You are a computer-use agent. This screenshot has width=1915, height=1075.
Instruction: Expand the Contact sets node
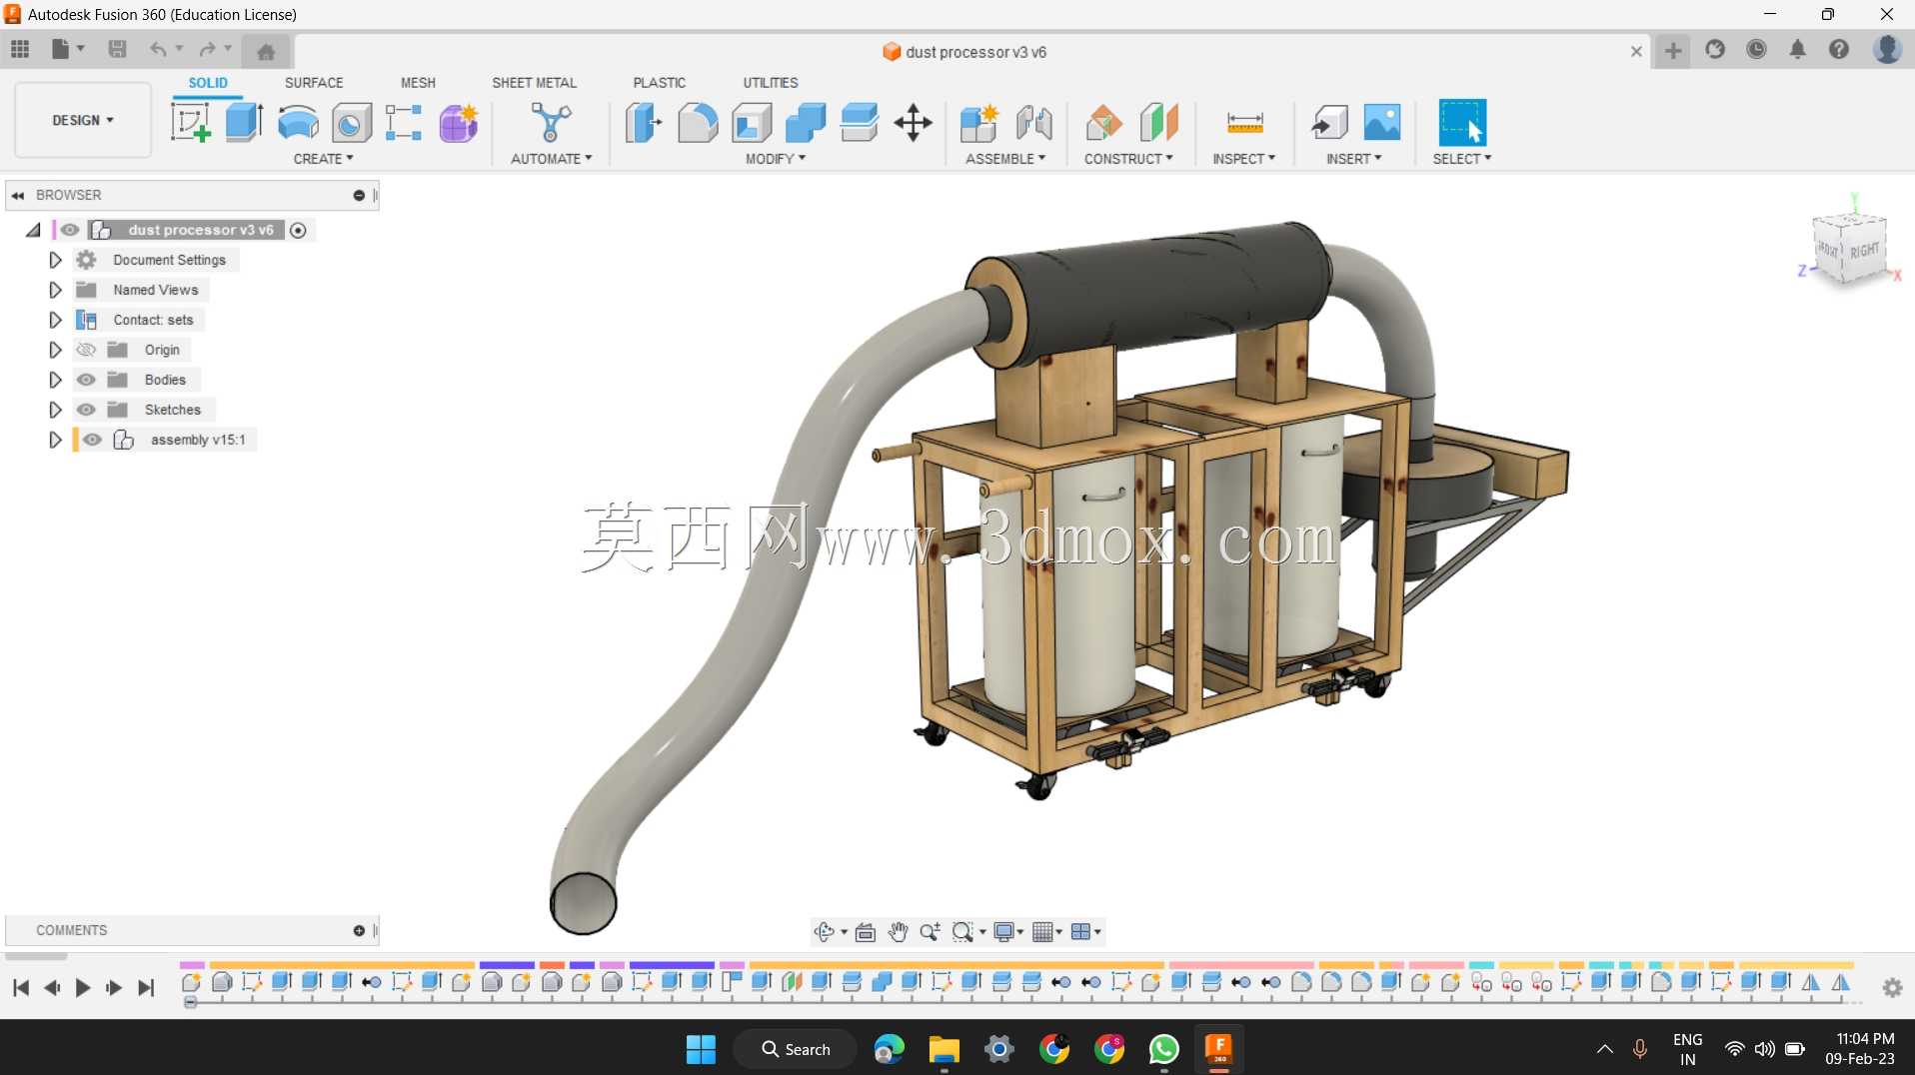click(x=56, y=320)
